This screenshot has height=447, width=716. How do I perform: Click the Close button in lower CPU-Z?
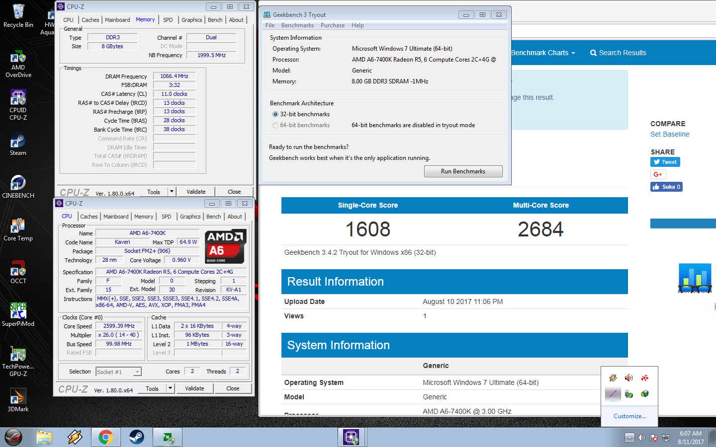click(x=233, y=388)
